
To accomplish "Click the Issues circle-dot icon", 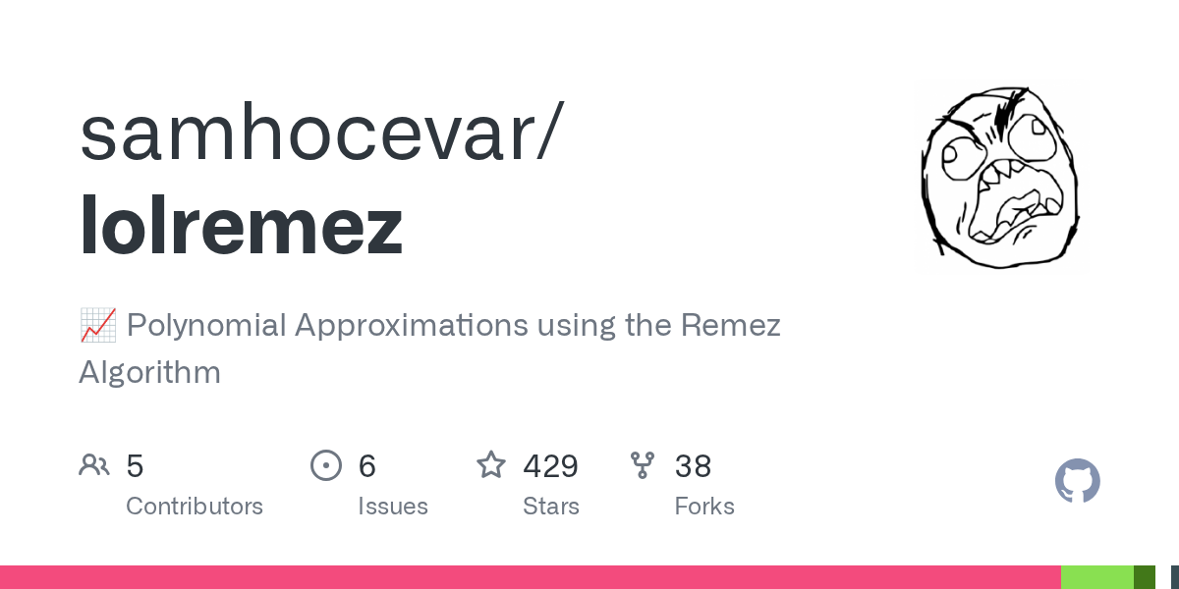I will (325, 465).
